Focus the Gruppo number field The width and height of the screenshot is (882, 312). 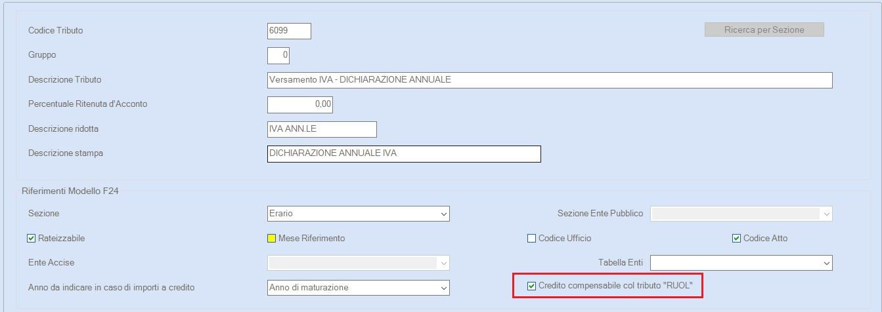coord(278,56)
